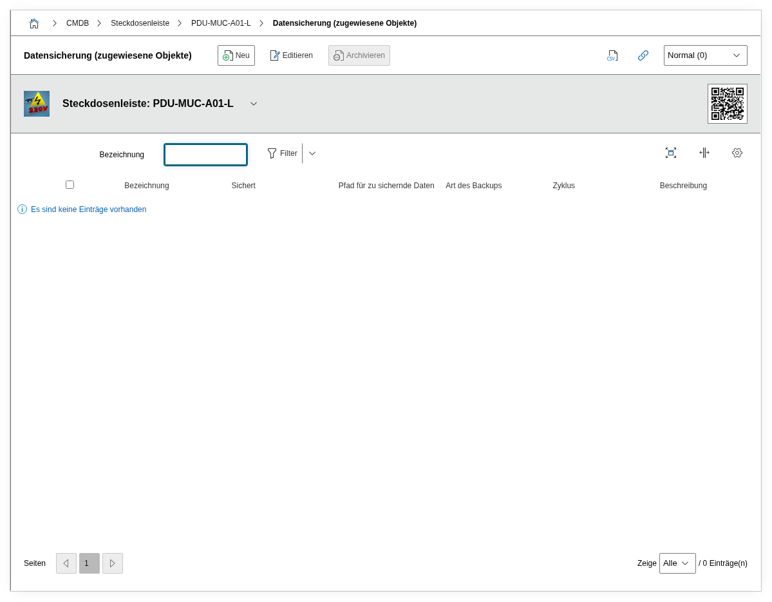The width and height of the screenshot is (772, 602).
Task: Open Steckdosenleiste breadcrumb item
Action: pos(140,23)
